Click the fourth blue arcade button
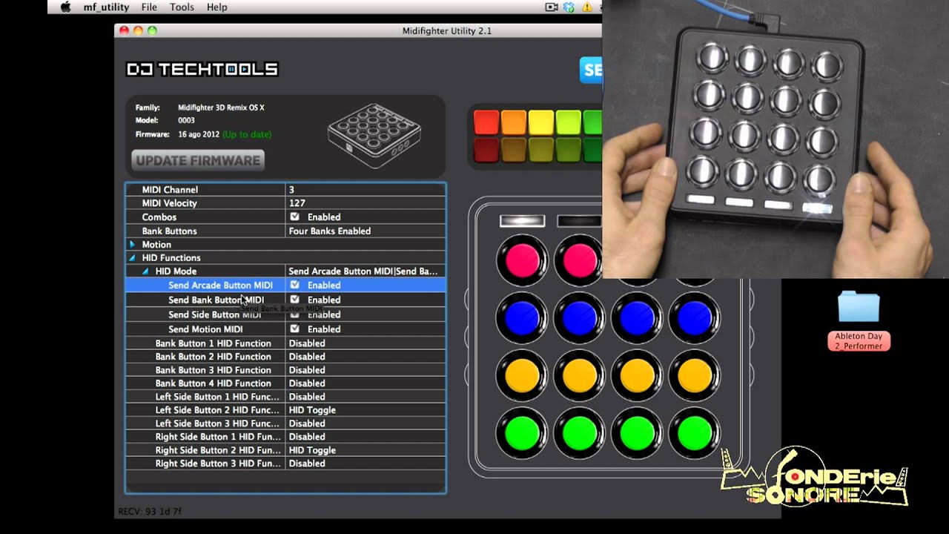 pos(695,318)
